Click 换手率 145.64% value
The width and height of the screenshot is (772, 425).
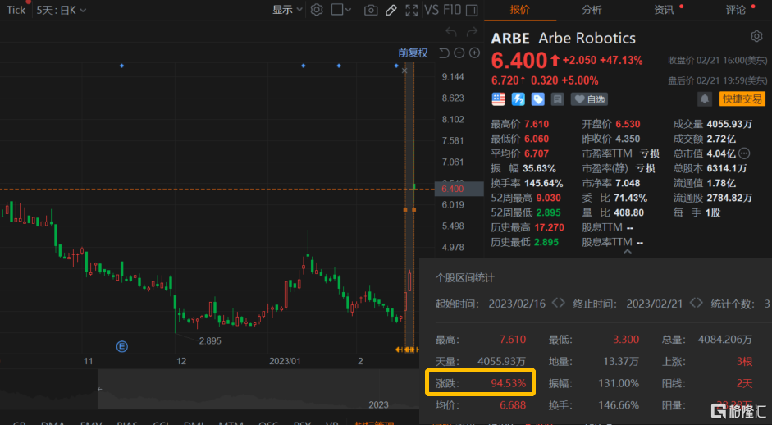point(544,183)
